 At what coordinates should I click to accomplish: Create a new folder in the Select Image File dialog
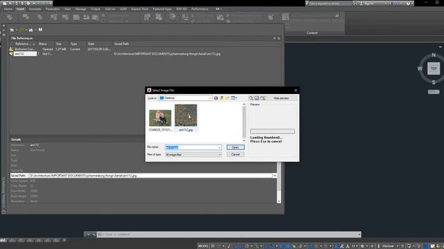pyautogui.click(x=227, y=98)
